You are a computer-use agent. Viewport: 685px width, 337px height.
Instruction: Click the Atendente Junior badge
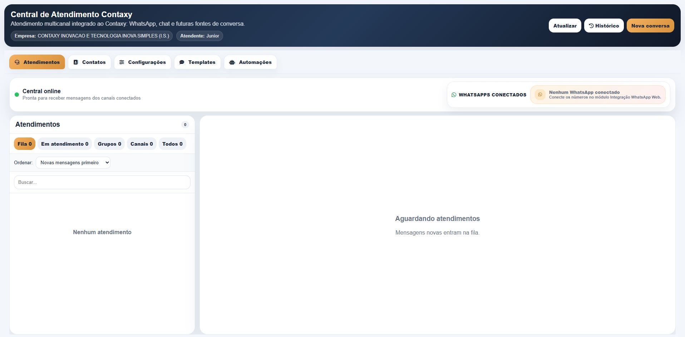pyautogui.click(x=199, y=36)
